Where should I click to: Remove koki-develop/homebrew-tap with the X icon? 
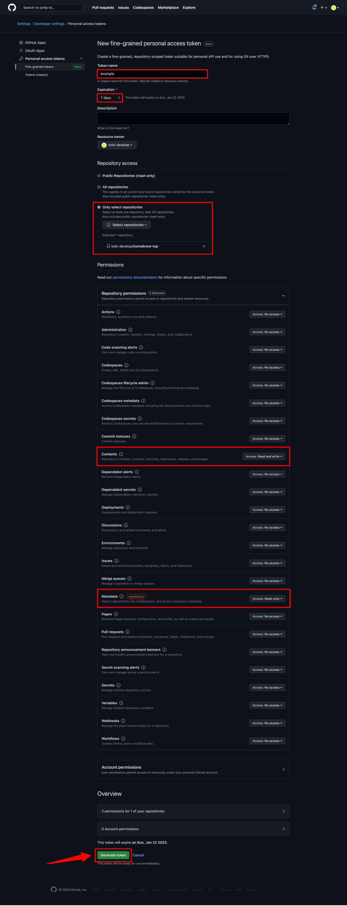(x=204, y=246)
